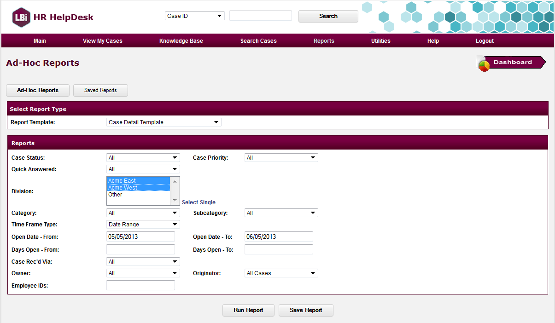Image resolution: width=555 pixels, height=323 pixels.
Task: Click the LBi HR HelpDesk logo
Action: coord(53,17)
